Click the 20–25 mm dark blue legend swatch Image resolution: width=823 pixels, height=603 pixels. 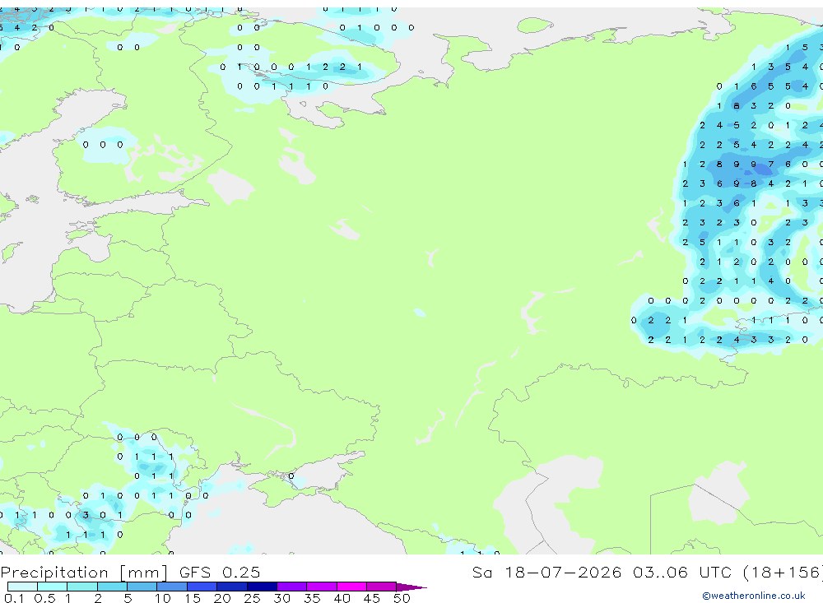(x=231, y=587)
